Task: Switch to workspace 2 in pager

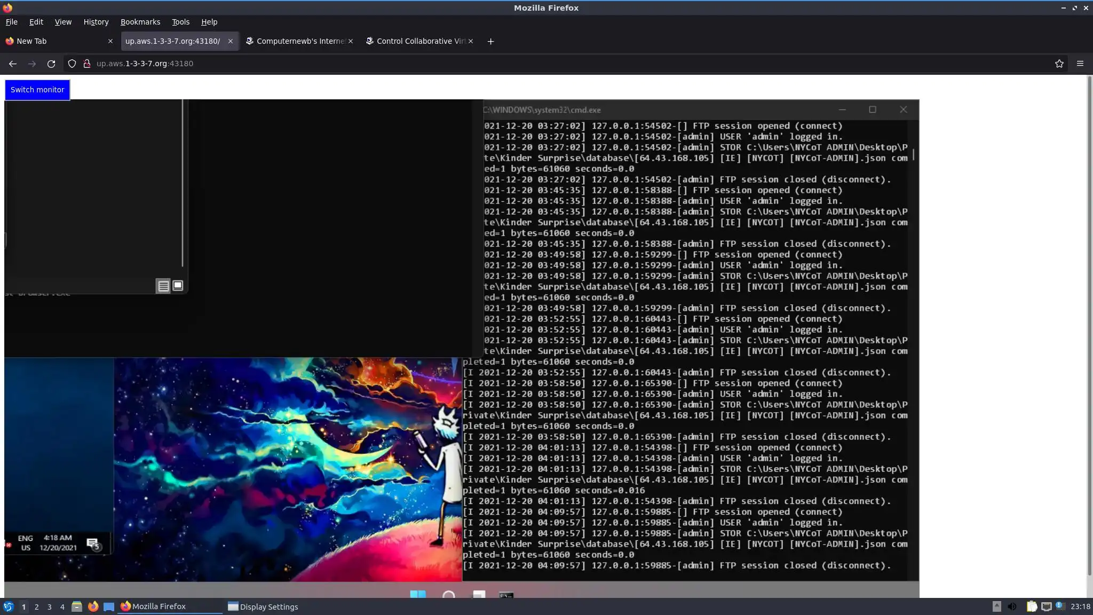Action: (36, 606)
